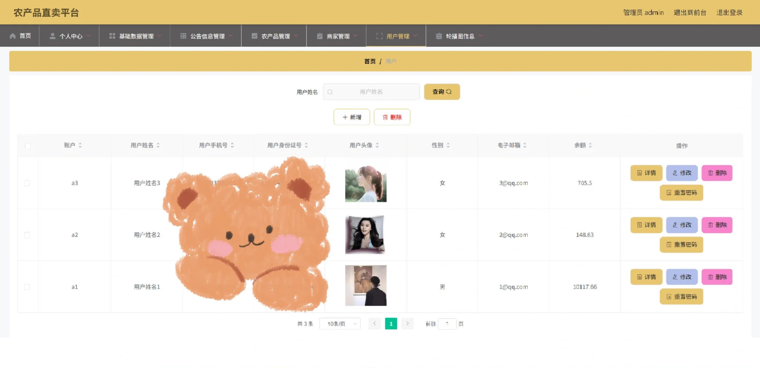Toggle the select-all header checkbox
The image size is (760, 368).
(28, 146)
